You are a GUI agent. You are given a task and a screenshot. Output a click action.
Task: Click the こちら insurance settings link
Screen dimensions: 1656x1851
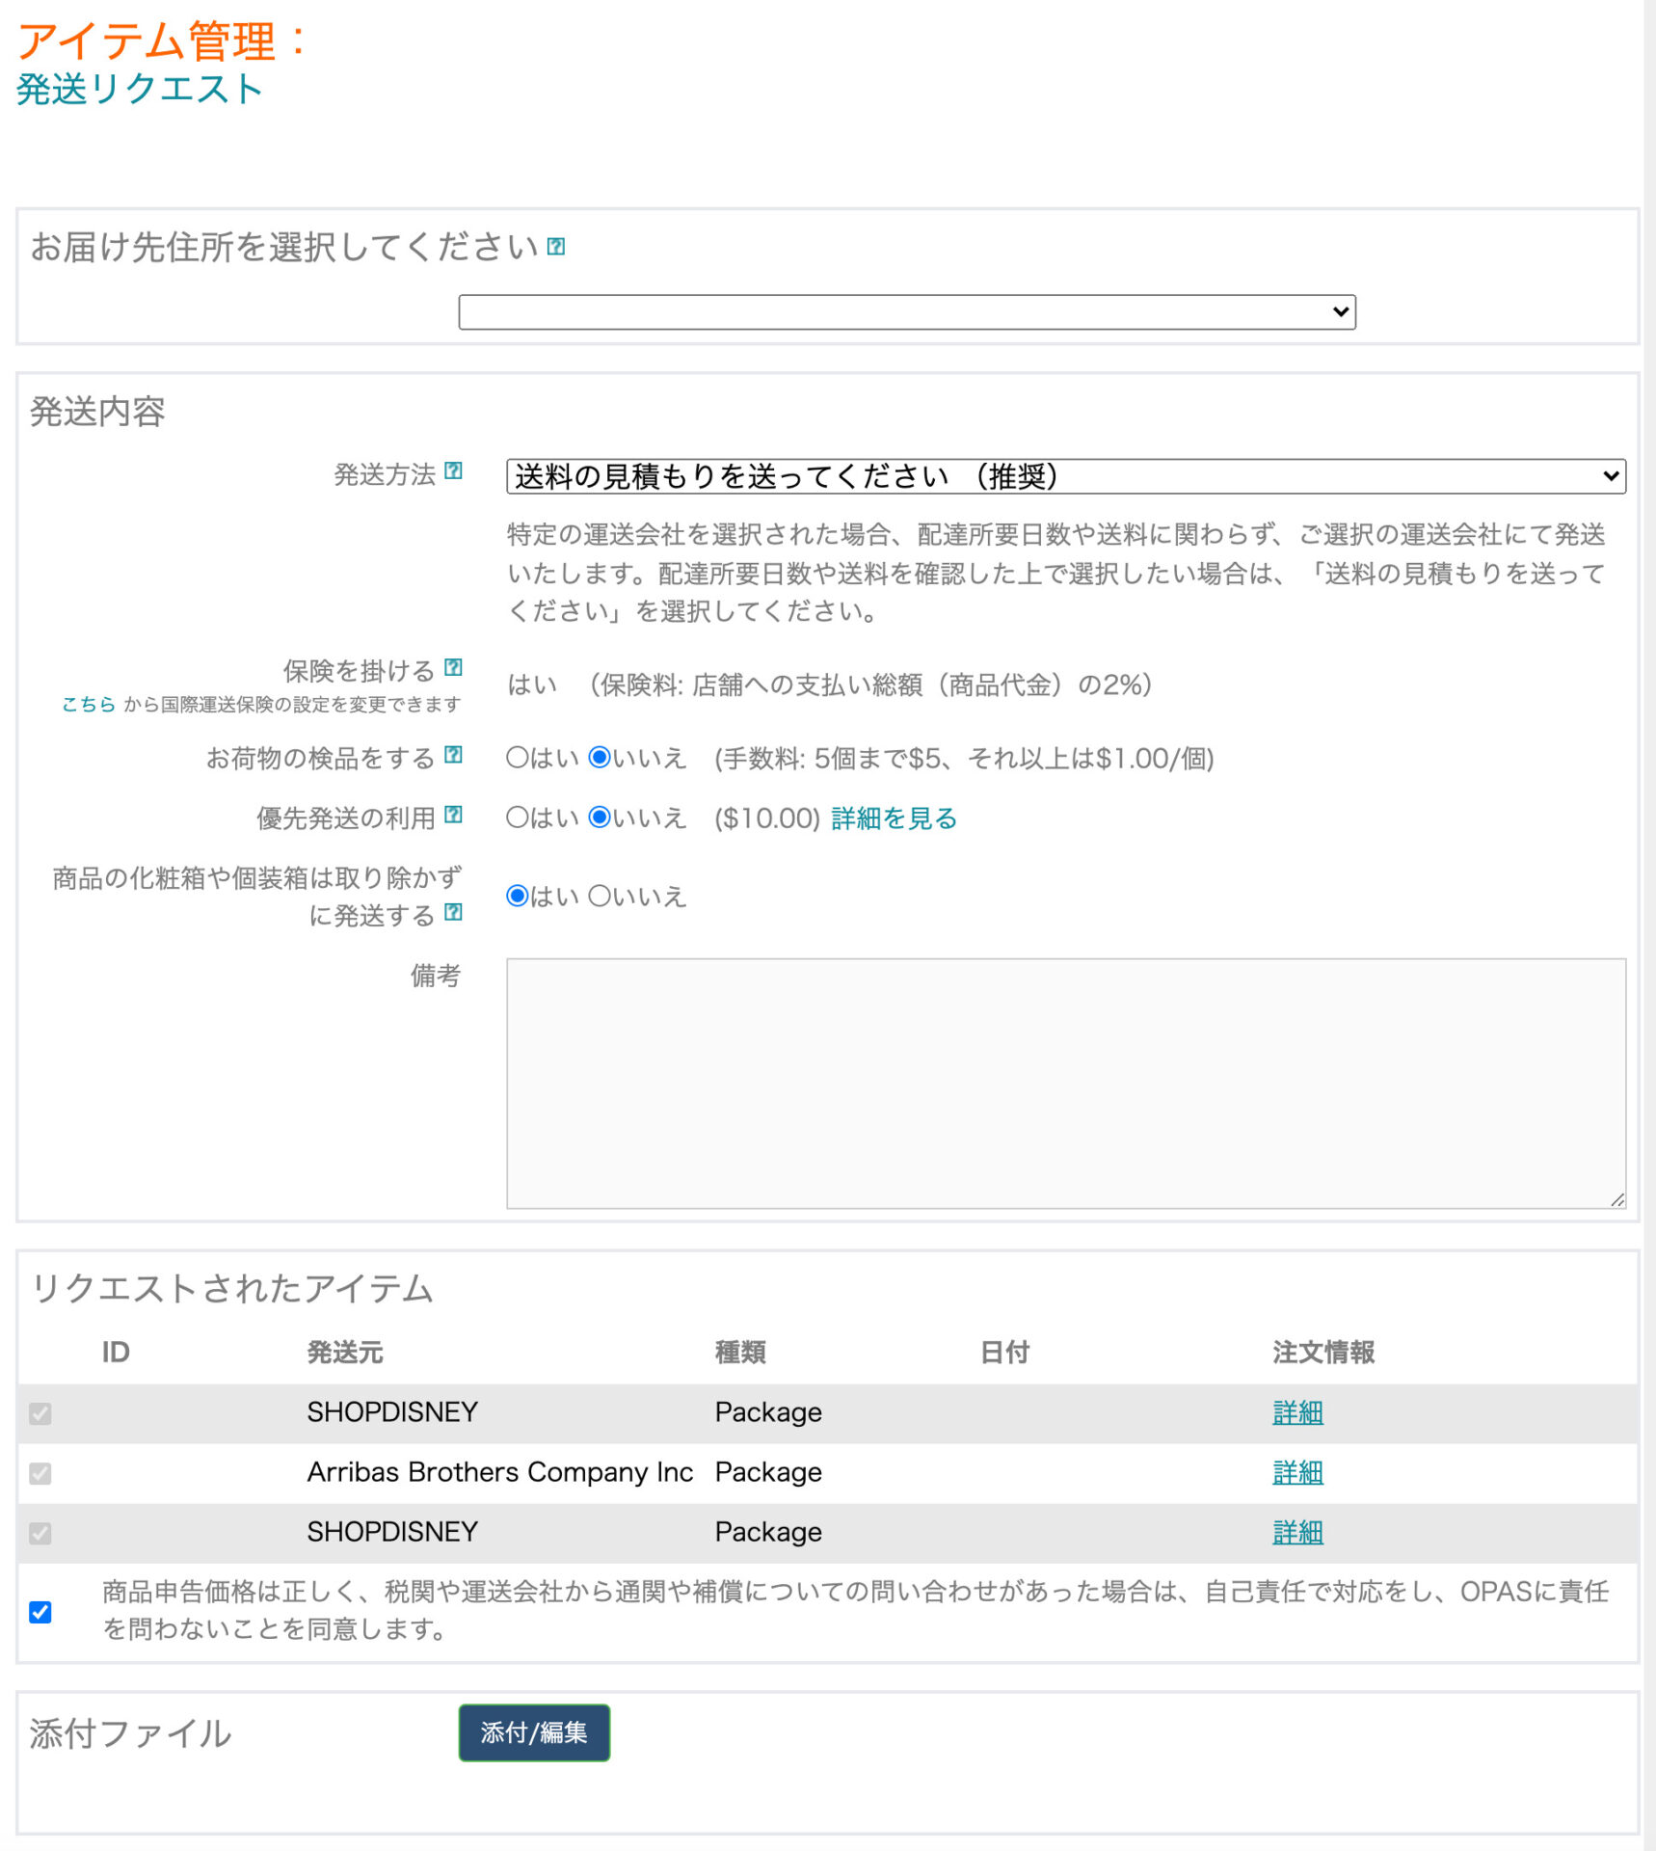point(88,705)
